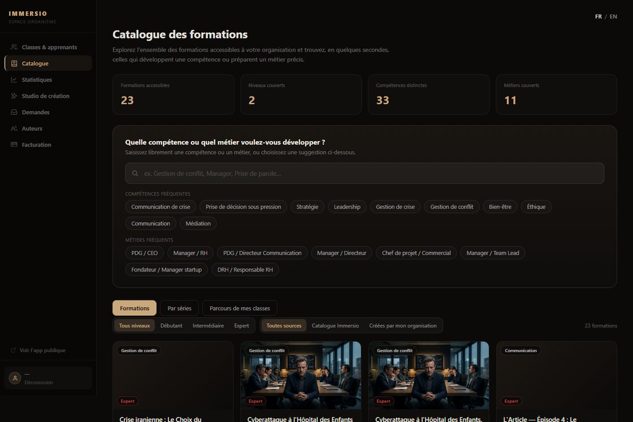This screenshot has width=633, height=422.
Task: Choose the Stratégie competence chip
Action: (x=307, y=207)
